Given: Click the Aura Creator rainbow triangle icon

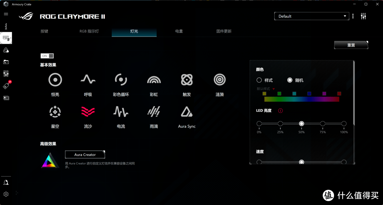Looking at the screenshot, I should [x=50, y=160].
